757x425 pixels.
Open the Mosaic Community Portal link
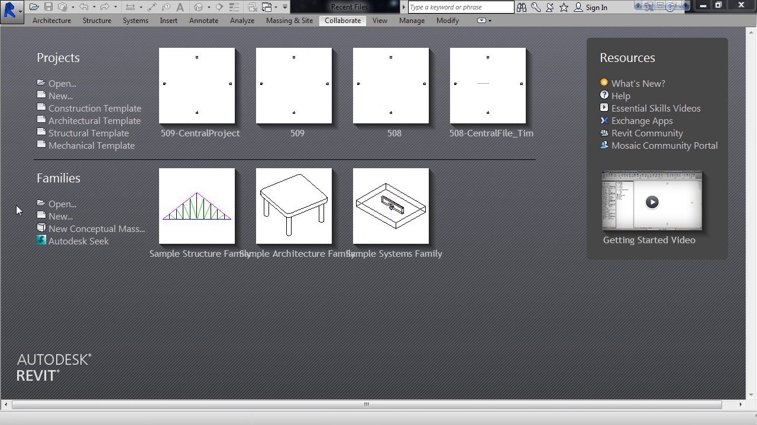pyautogui.click(x=665, y=146)
